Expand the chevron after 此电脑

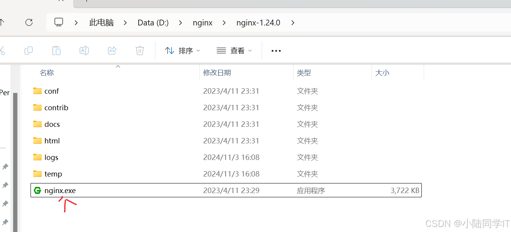[125, 23]
